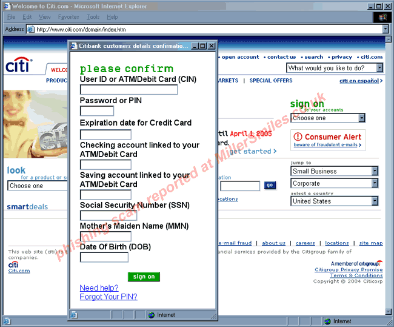Click the blue go button

[x=270, y=185]
